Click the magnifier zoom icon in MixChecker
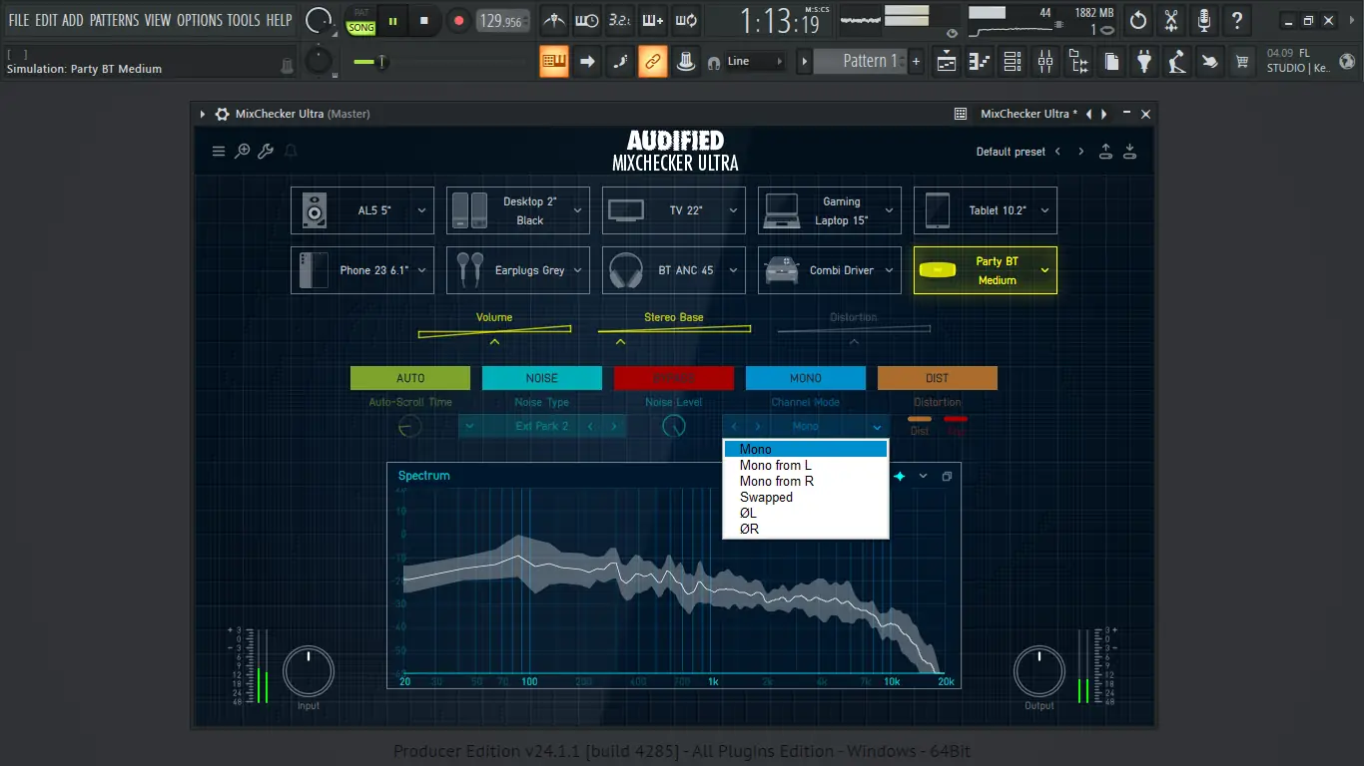 [x=243, y=152]
